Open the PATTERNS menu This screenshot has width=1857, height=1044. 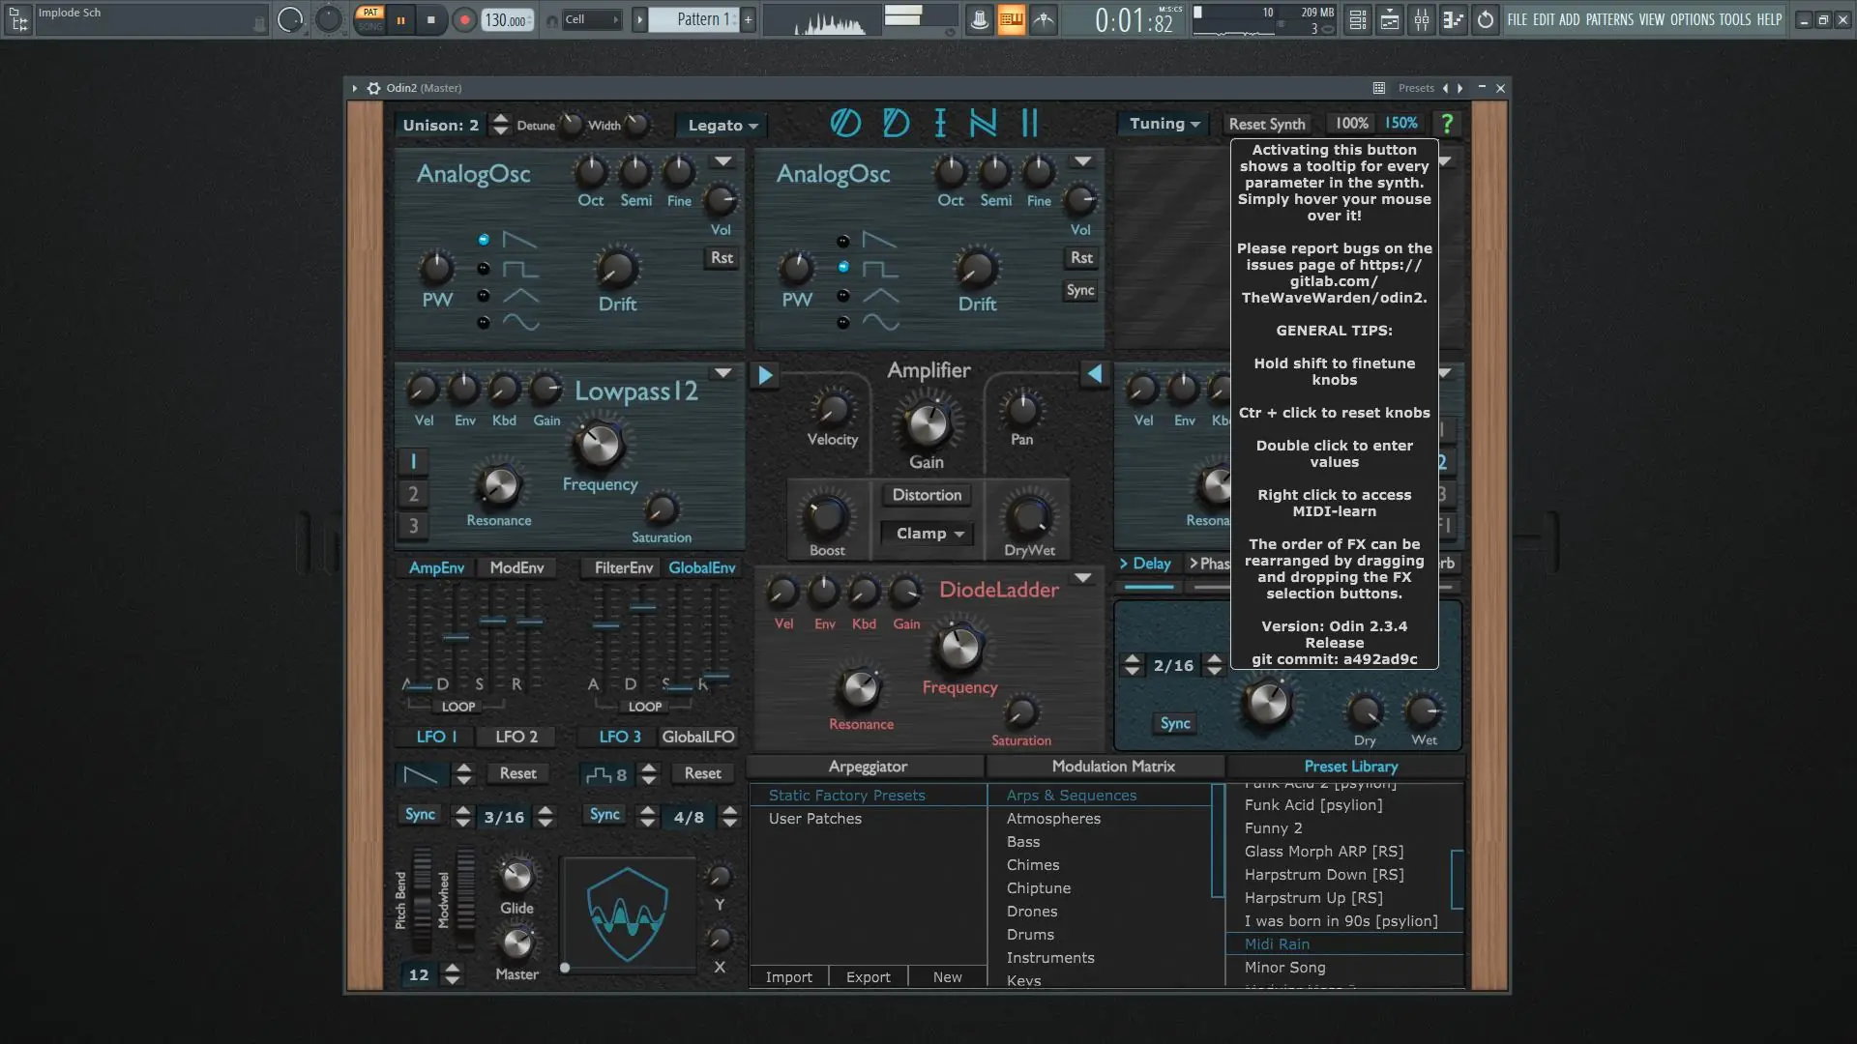[x=1609, y=19]
